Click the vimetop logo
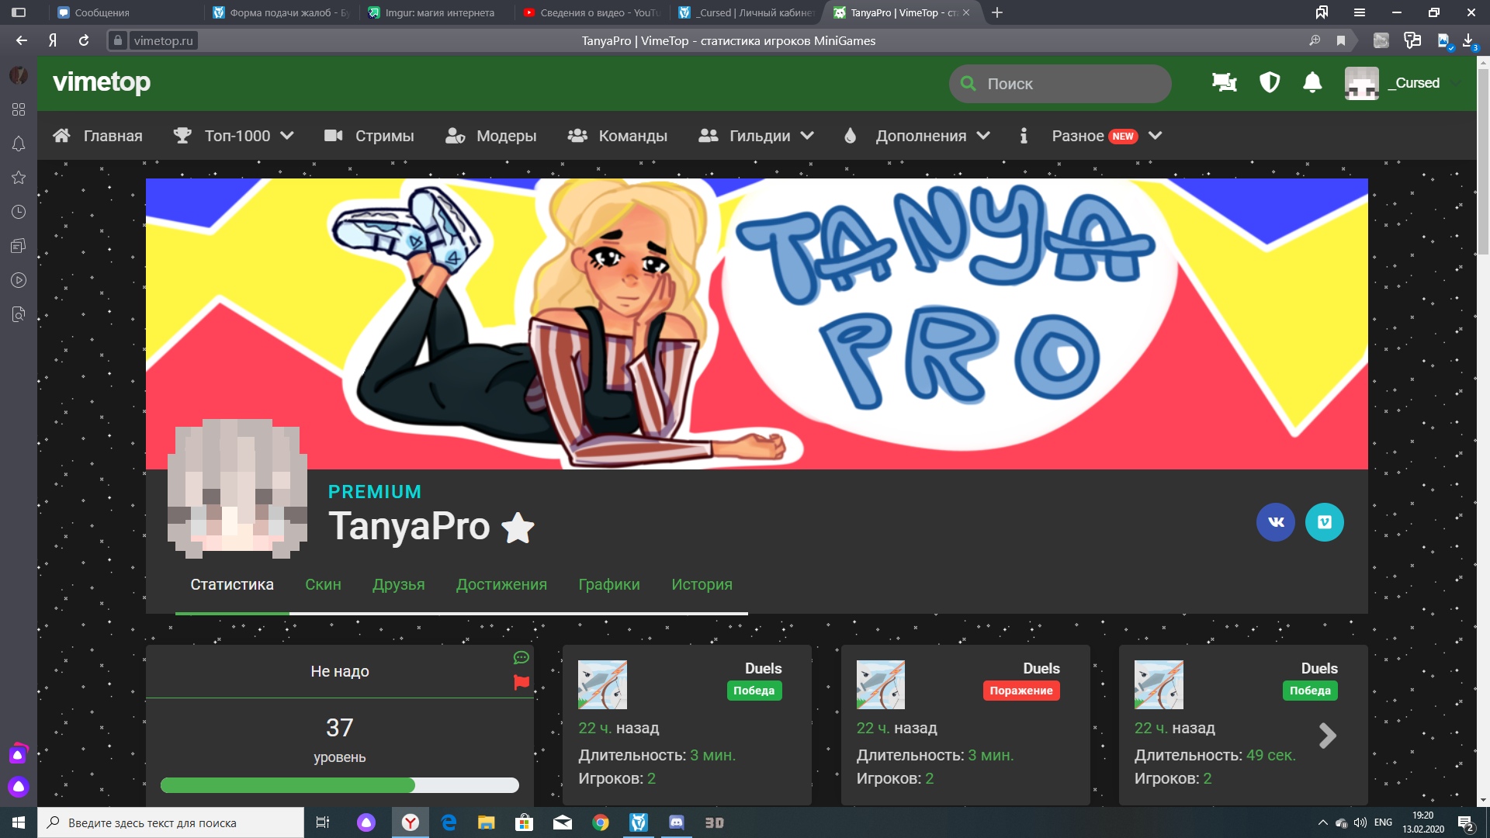Screen dimensions: 1490x838 (x=102, y=82)
